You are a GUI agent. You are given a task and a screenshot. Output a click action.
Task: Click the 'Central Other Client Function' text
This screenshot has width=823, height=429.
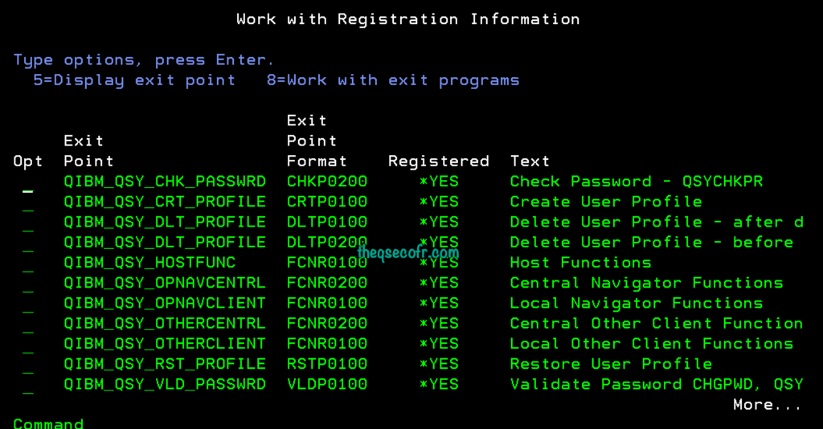(657, 324)
